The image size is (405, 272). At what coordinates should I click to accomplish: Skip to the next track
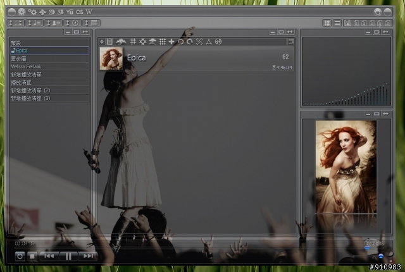[x=88, y=256]
